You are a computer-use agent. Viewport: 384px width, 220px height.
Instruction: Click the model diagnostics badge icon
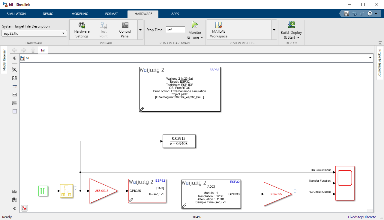click(x=24, y=208)
